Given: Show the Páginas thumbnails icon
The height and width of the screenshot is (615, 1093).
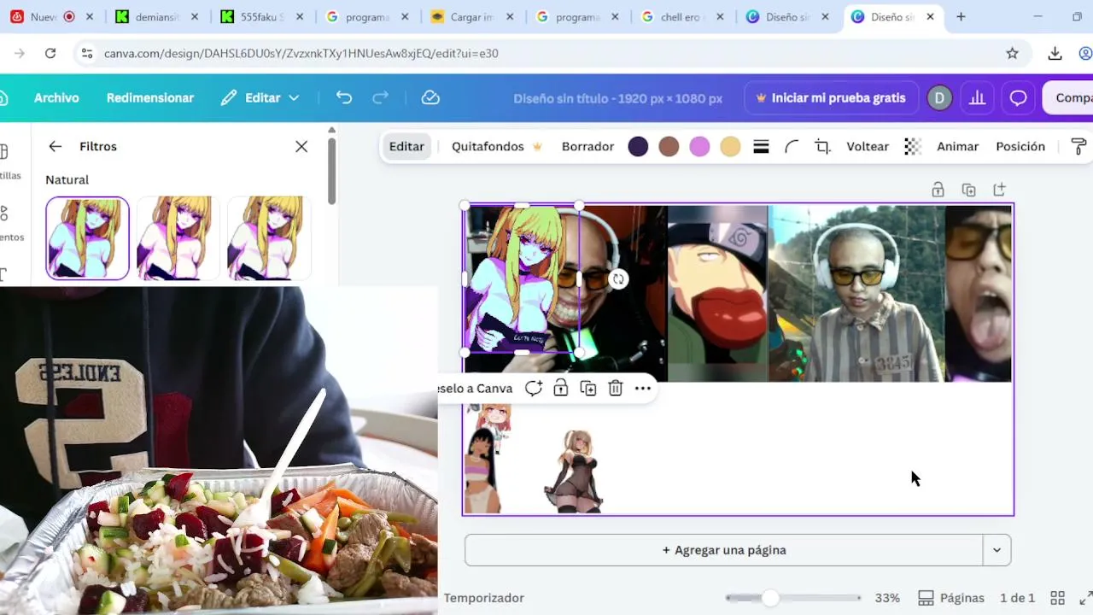Looking at the screenshot, I should coord(926,598).
